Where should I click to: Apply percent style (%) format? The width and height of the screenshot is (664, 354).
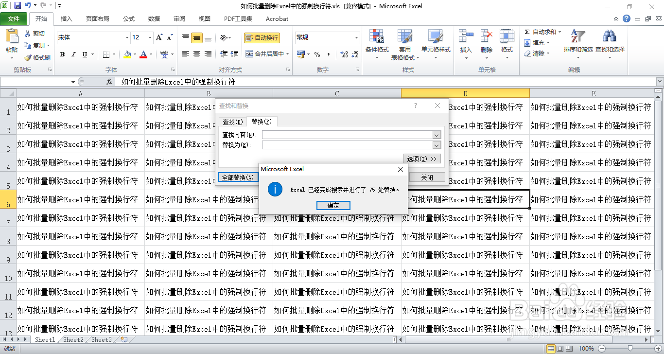[317, 54]
